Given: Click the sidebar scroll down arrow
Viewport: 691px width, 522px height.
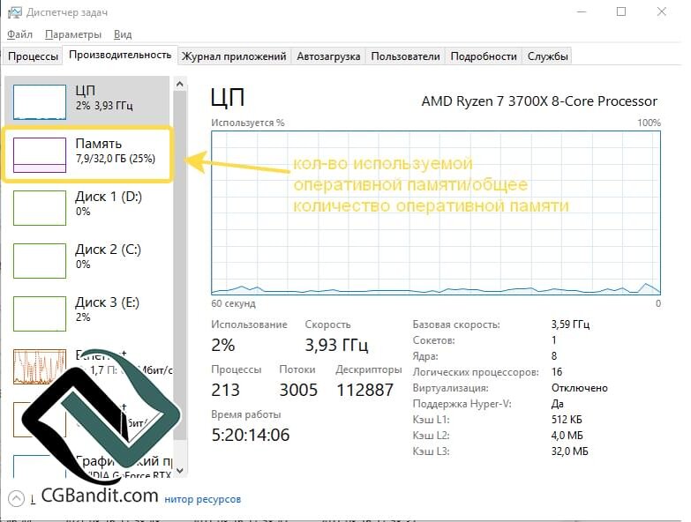Looking at the screenshot, I should point(179,471).
